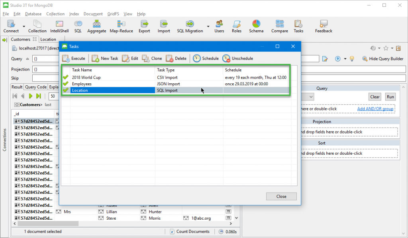
Task: Select the 2018 World Cup task row
Action: click(x=176, y=77)
